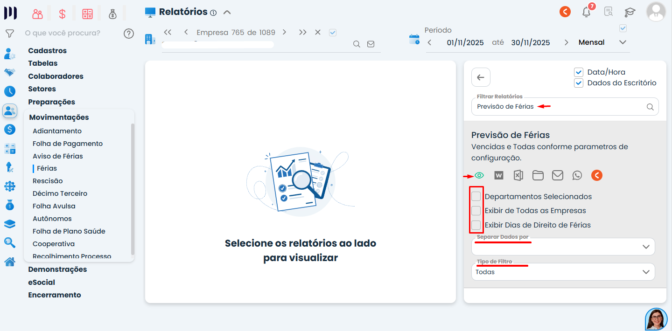This screenshot has height=331, width=672.
Task: Open the handshake icon in left sidebar
Action: pyautogui.click(x=9, y=72)
